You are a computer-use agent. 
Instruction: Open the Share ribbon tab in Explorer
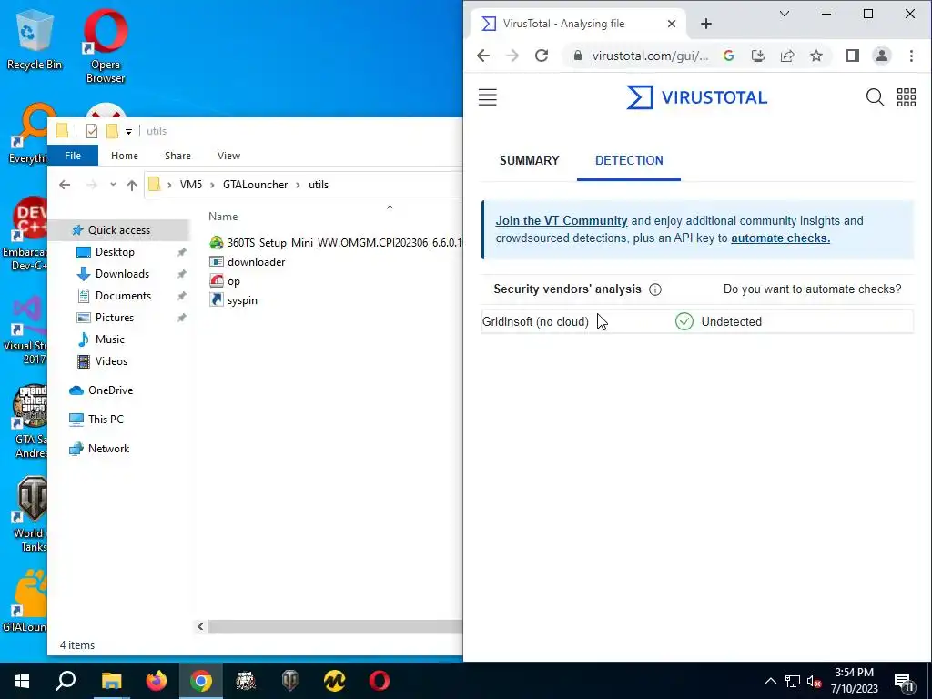tap(177, 156)
